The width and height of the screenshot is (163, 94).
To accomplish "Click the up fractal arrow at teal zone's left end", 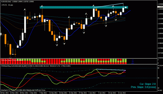I will [42, 6].
